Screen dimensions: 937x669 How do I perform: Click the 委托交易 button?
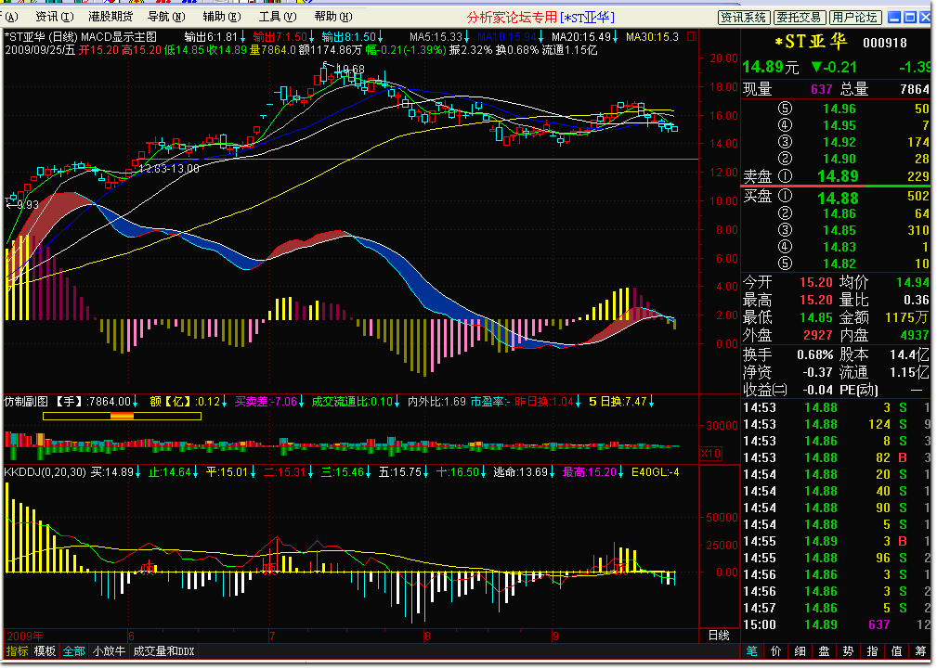coord(799,18)
